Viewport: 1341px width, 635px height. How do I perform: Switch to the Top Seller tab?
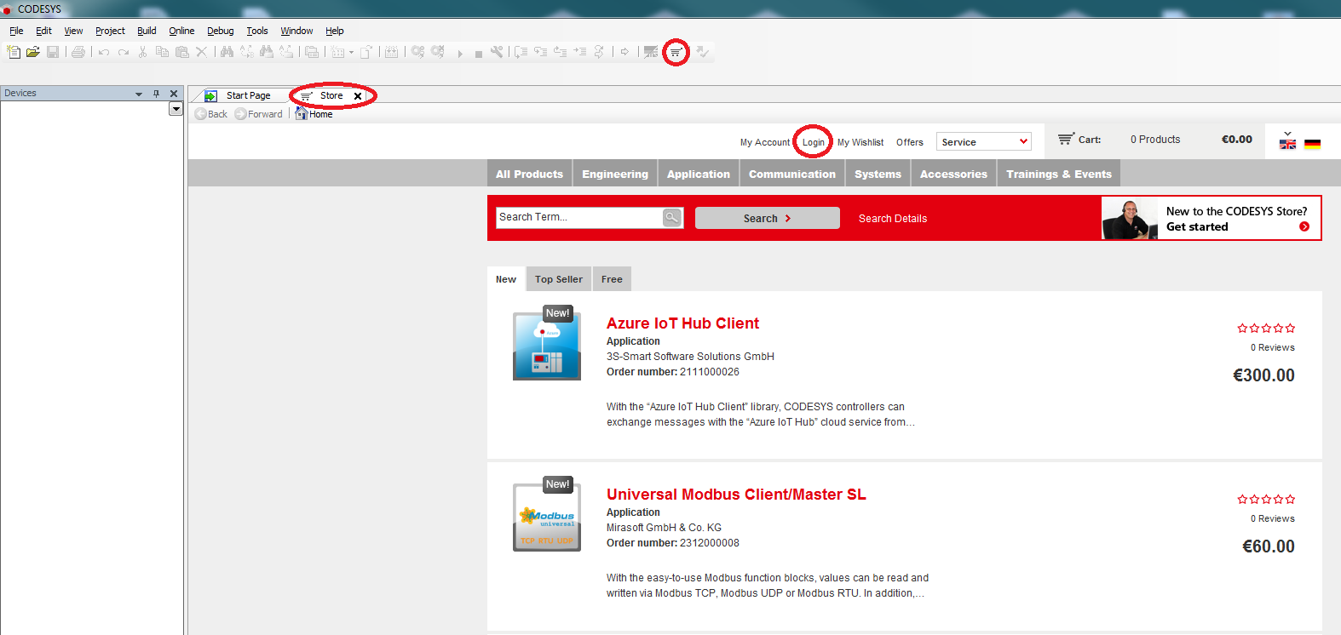tap(558, 279)
